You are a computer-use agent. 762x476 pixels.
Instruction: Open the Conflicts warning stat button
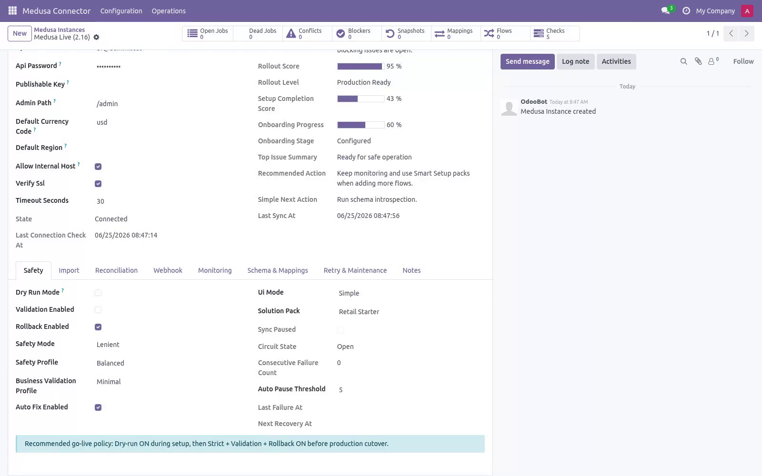point(307,33)
